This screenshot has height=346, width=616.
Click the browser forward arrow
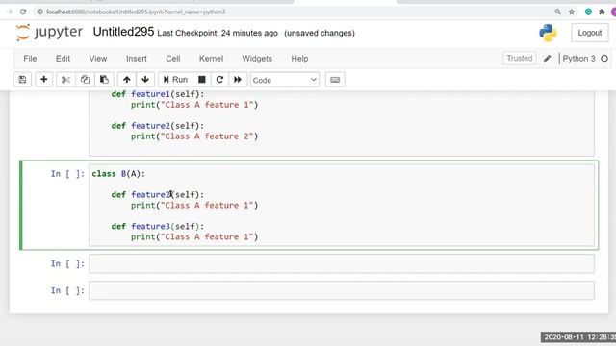tap(10, 12)
